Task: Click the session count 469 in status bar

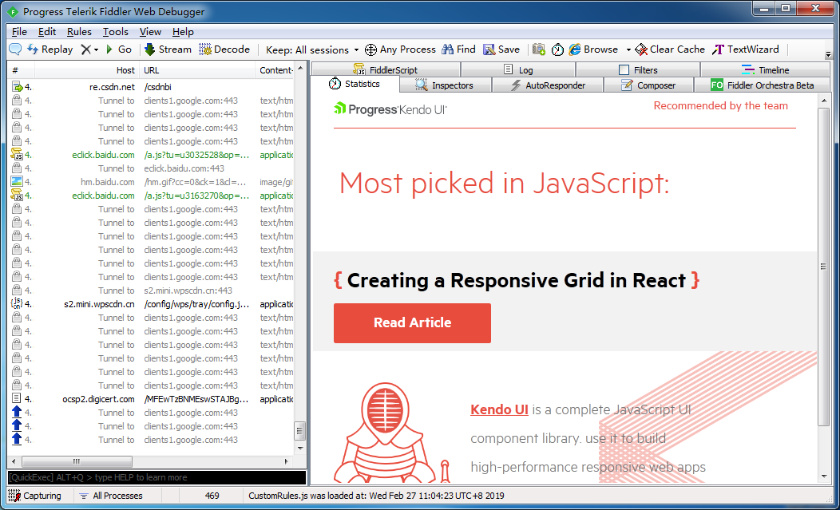Action: click(x=212, y=496)
